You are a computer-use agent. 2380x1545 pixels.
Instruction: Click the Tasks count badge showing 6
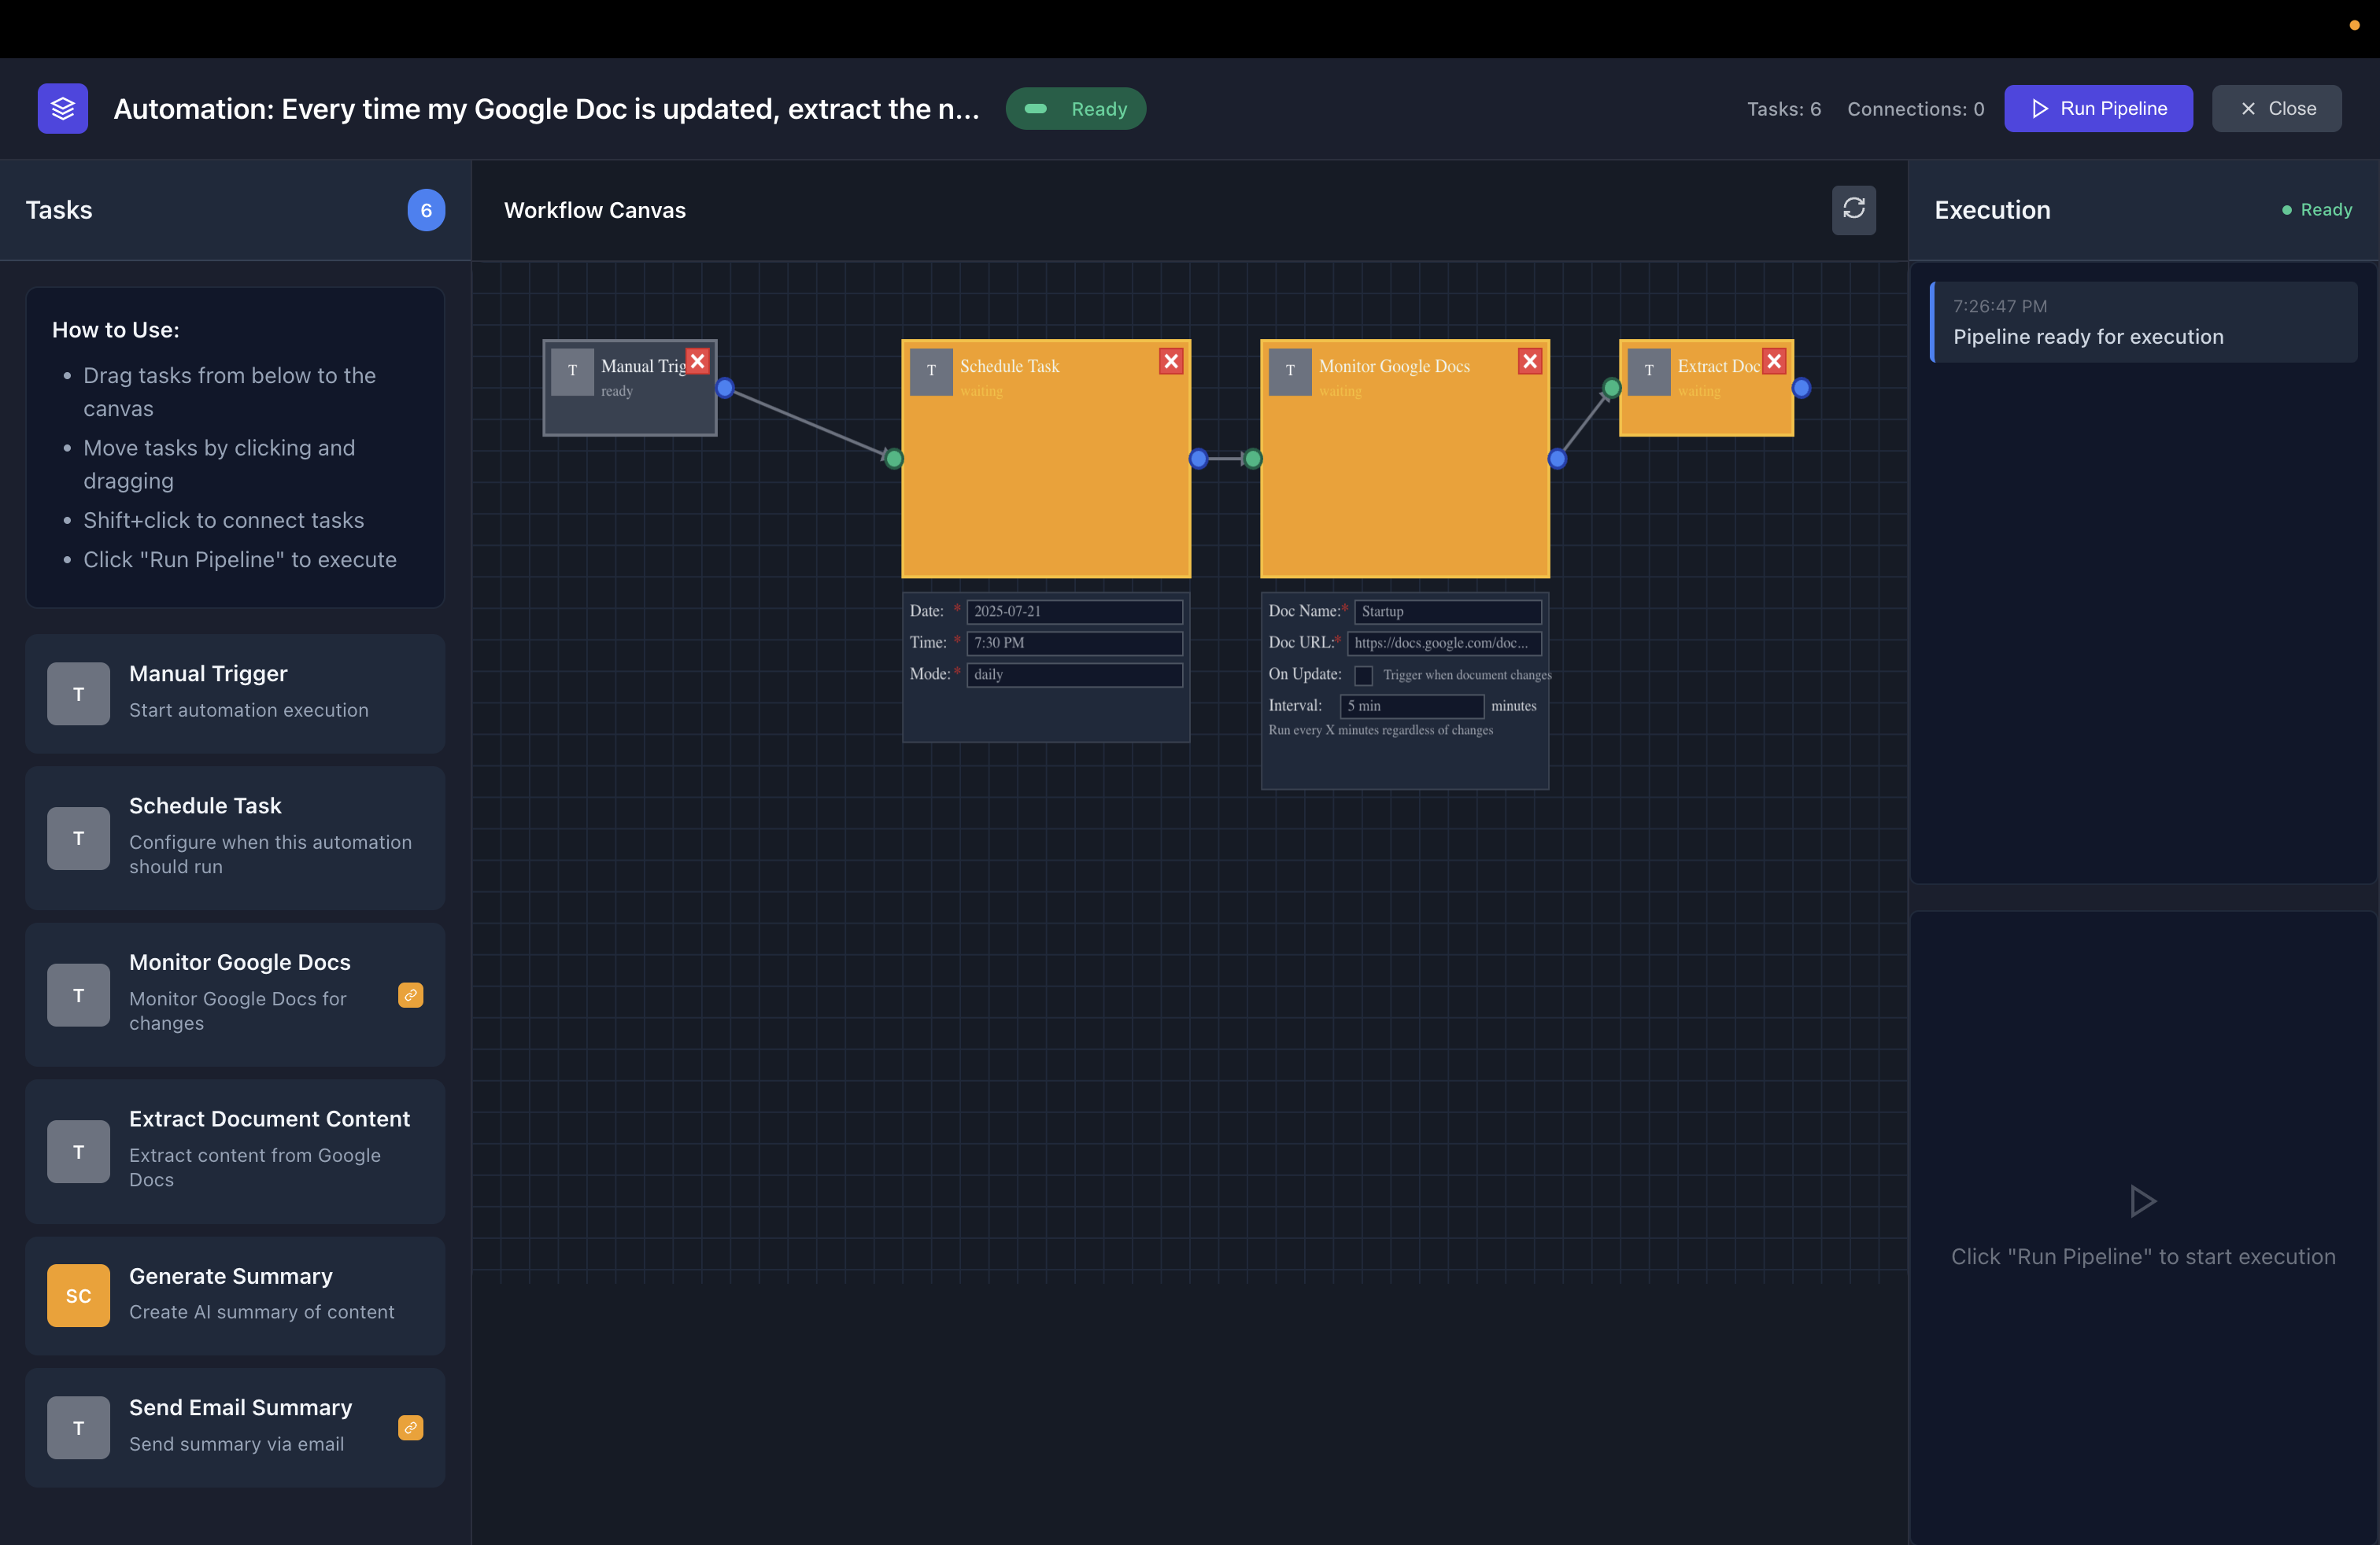pos(426,210)
